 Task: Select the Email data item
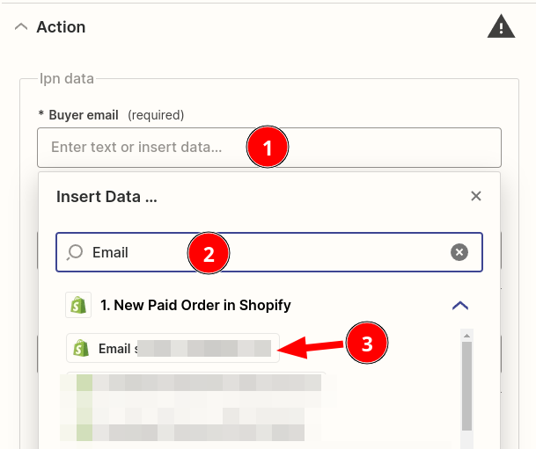coord(173,348)
